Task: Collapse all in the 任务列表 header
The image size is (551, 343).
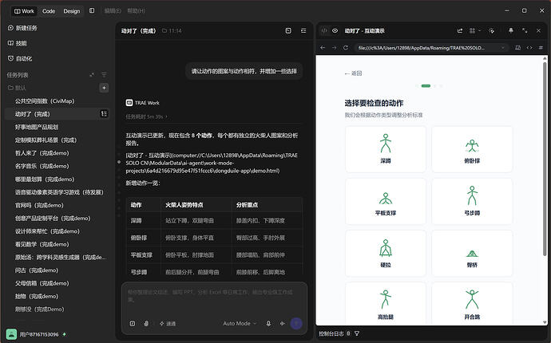Action: [92, 75]
